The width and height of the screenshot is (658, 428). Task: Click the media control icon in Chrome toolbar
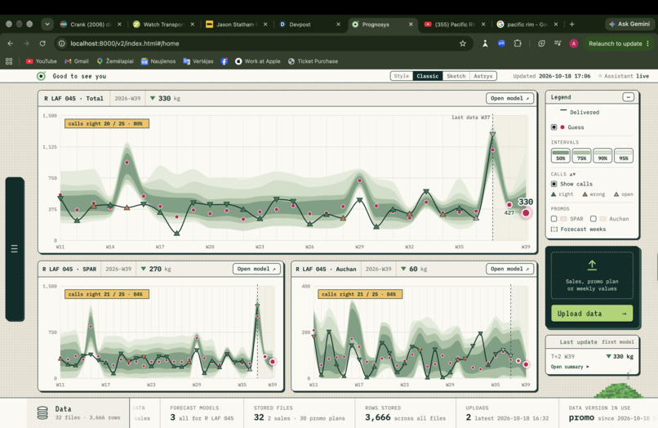coord(558,43)
